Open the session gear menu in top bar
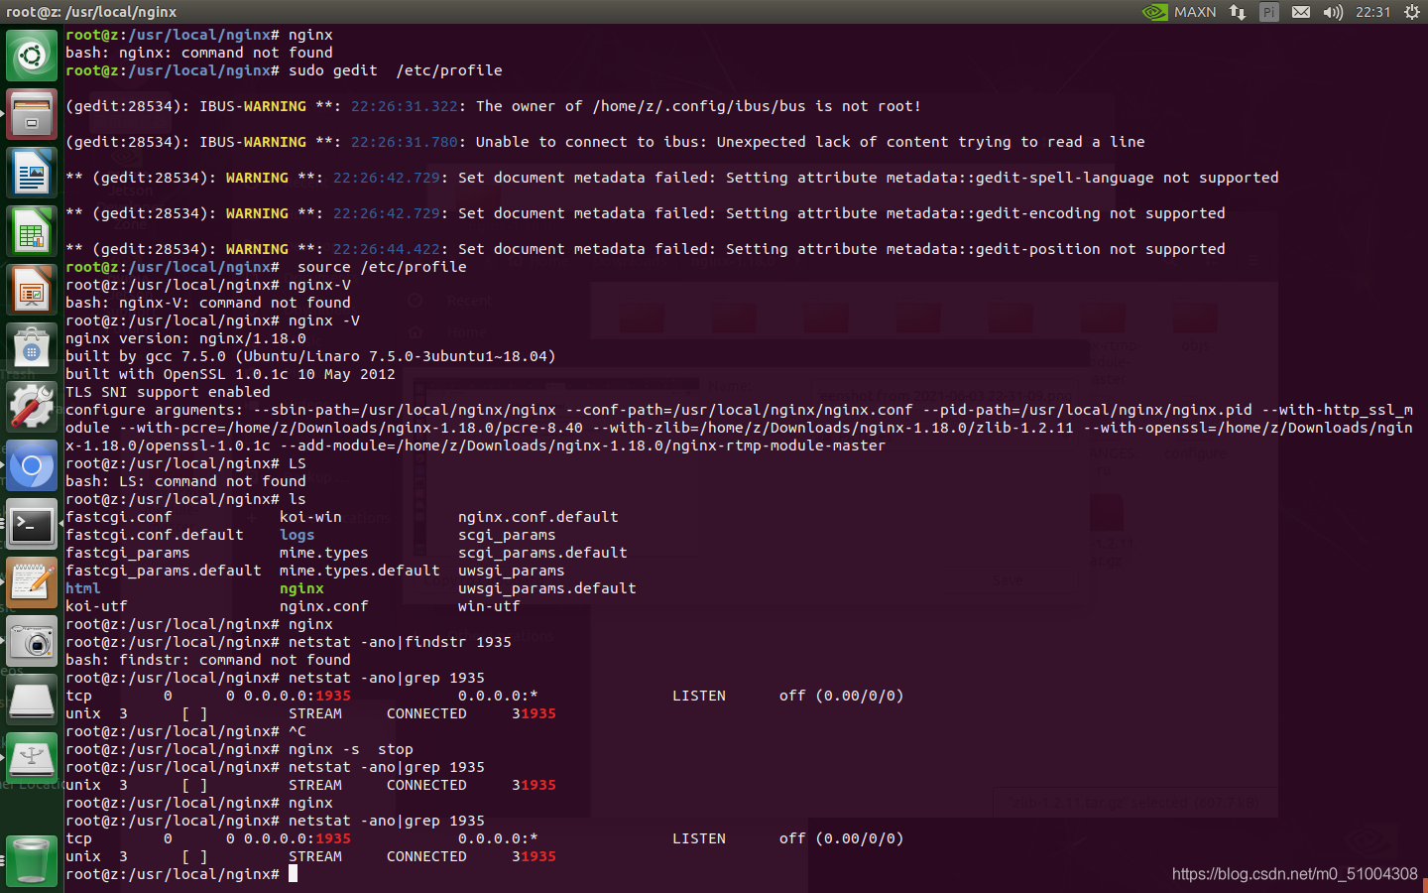 (1412, 12)
